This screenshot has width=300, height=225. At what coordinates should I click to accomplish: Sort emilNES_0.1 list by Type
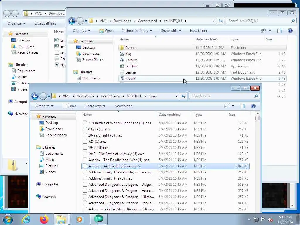pyautogui.click(x=246, y=39)
